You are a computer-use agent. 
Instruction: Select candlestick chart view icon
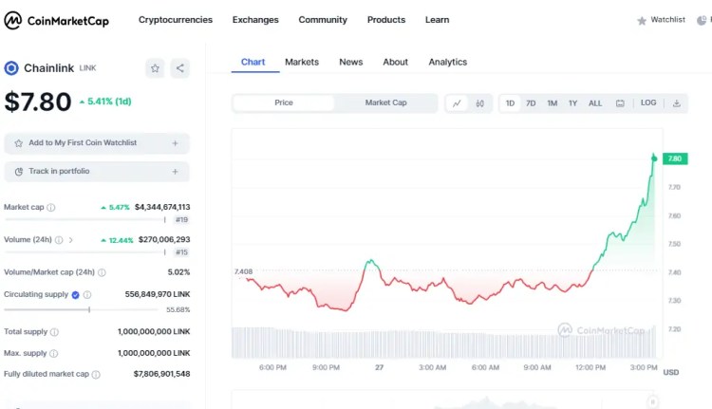(x=480, y=103)
